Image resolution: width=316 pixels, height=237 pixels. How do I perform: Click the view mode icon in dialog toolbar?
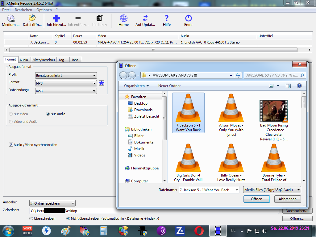pyautogui.click(x=271, y=86)
